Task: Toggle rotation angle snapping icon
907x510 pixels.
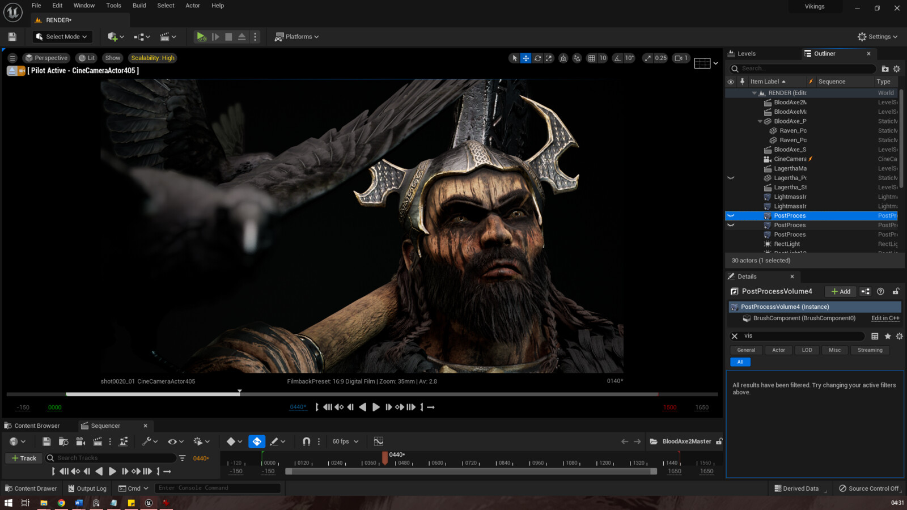Action: (617, 58)
